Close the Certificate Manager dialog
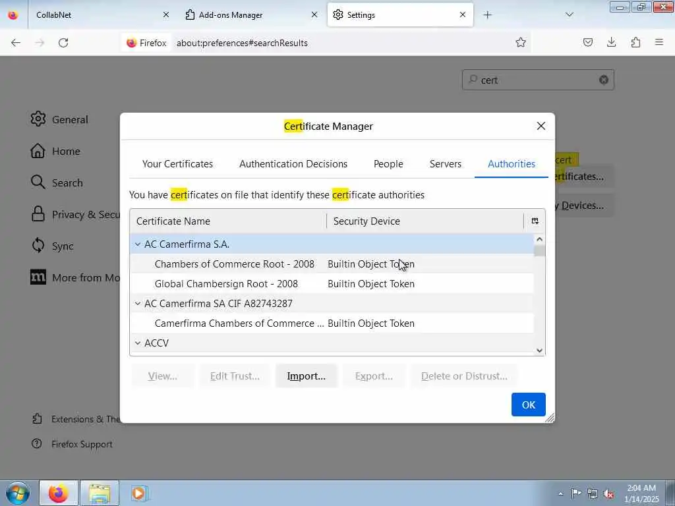 (x=541, y=126)
